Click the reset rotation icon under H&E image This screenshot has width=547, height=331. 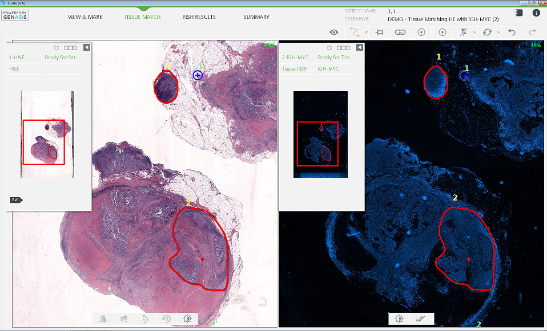point(166,318)
